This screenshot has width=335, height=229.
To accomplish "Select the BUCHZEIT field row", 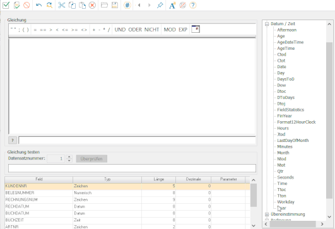I will point(127,220).
